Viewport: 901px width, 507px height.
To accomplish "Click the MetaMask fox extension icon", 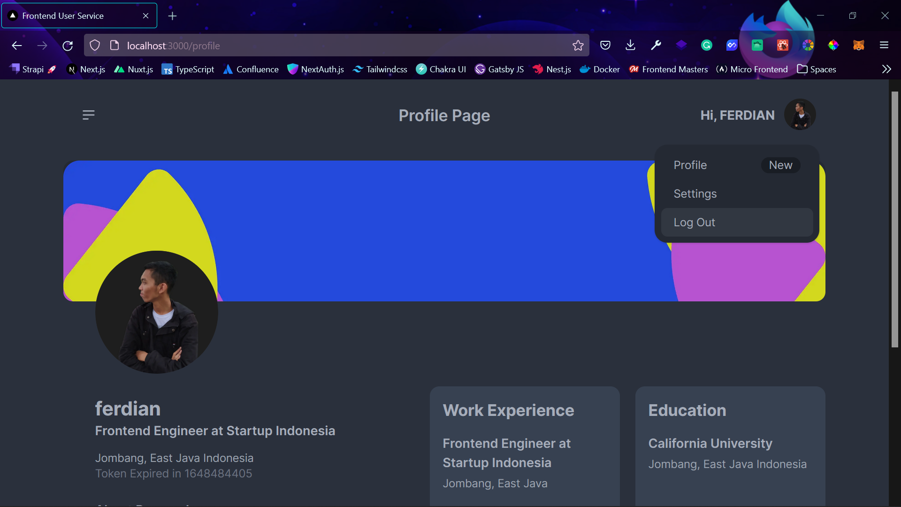I will click(x=858, y=46).
